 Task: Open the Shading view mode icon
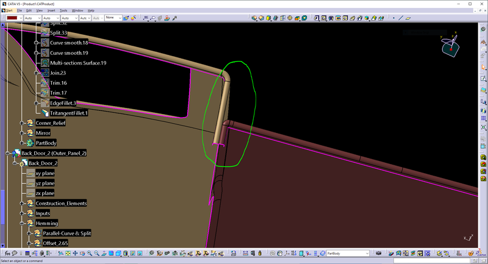[x=126, y=254]
